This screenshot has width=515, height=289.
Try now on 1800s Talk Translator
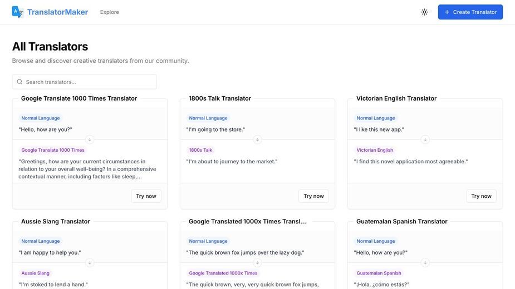click(x=313, y=196)
